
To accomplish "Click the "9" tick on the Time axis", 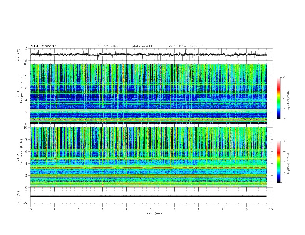I will [246, 209].
